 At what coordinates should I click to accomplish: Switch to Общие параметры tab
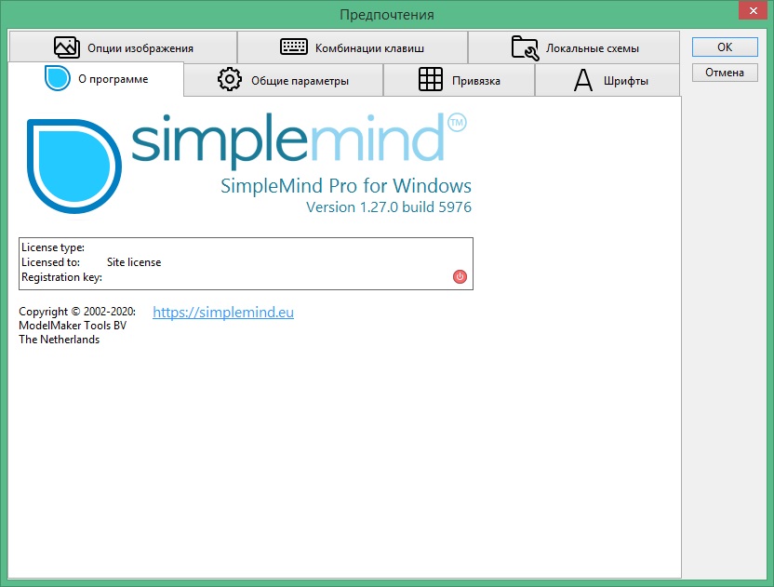pyautogui.click(x=284, y=80)
